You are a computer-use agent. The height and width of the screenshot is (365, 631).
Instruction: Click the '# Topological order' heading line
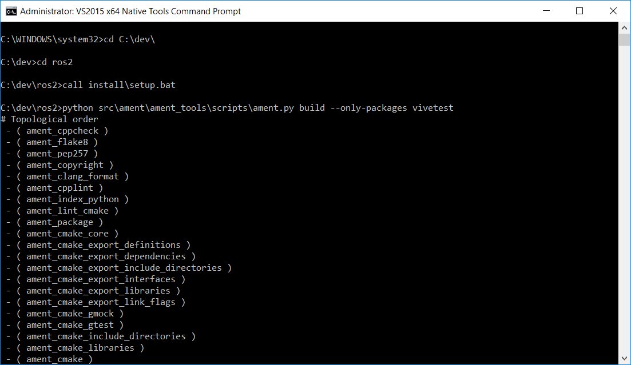pos(50,119)
